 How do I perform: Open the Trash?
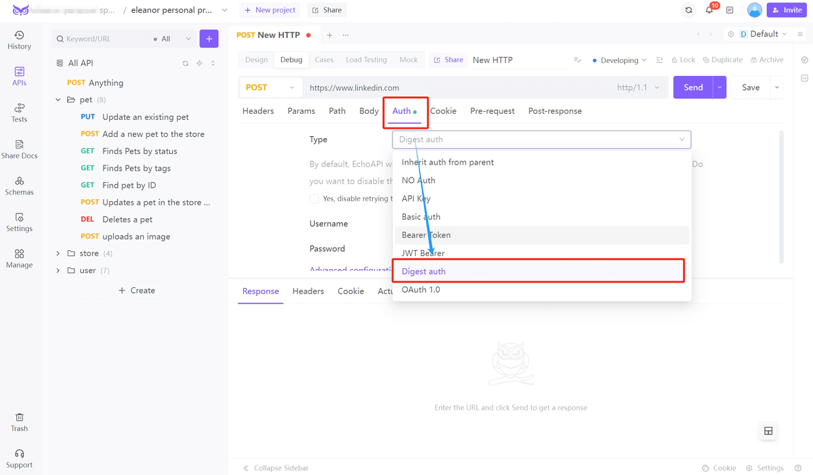[19, 422]
